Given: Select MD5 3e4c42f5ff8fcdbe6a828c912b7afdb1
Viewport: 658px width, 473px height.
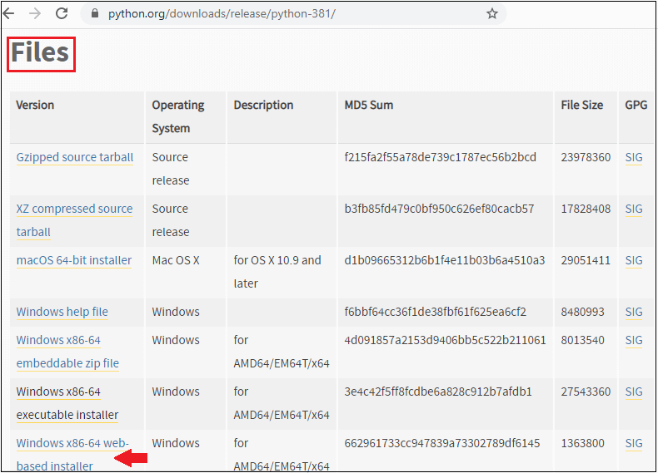Looking at the screenshot, I should [x=438, y=392].
